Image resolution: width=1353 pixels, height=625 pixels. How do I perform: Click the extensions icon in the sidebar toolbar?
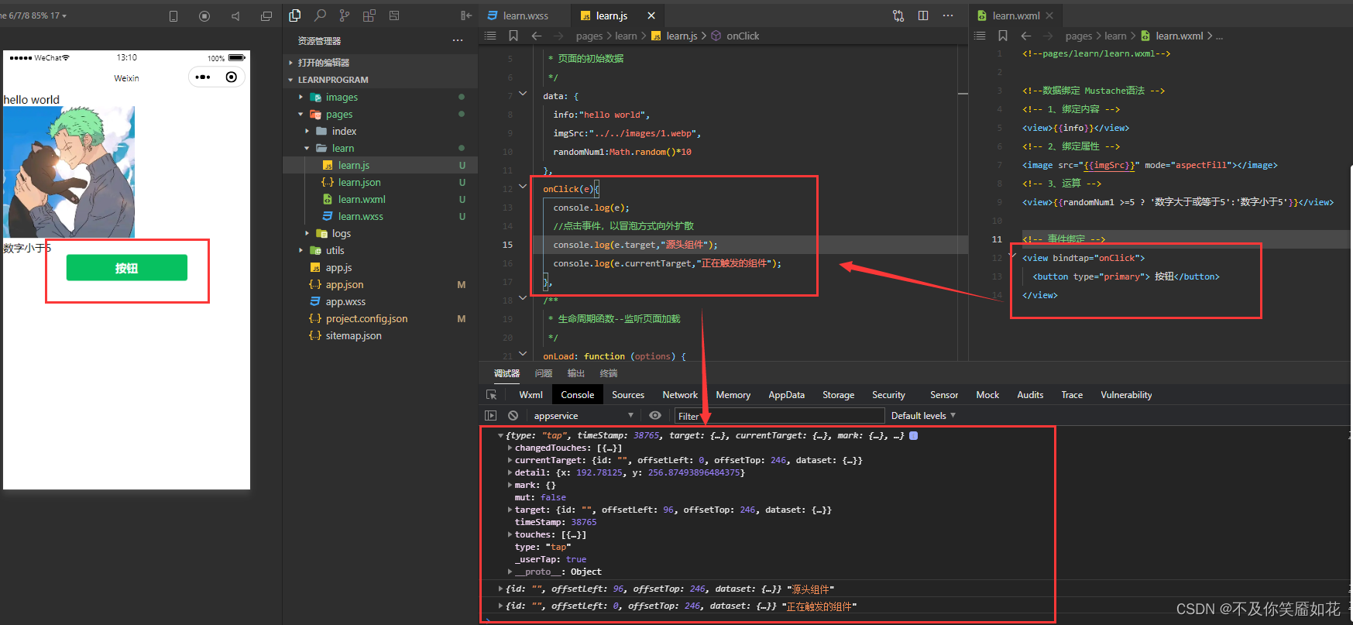coord(369,15)
